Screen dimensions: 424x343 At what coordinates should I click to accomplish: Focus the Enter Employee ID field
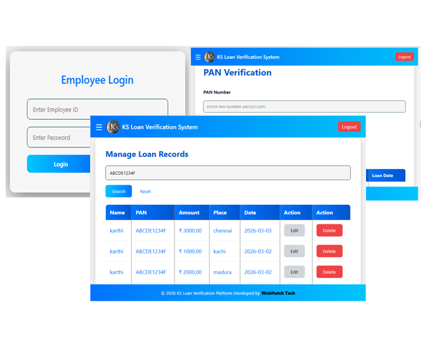click(x=97, y=110)
